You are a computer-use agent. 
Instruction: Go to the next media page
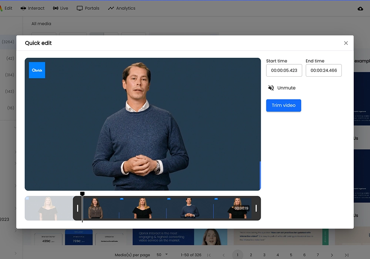click(x=332, y=255)
